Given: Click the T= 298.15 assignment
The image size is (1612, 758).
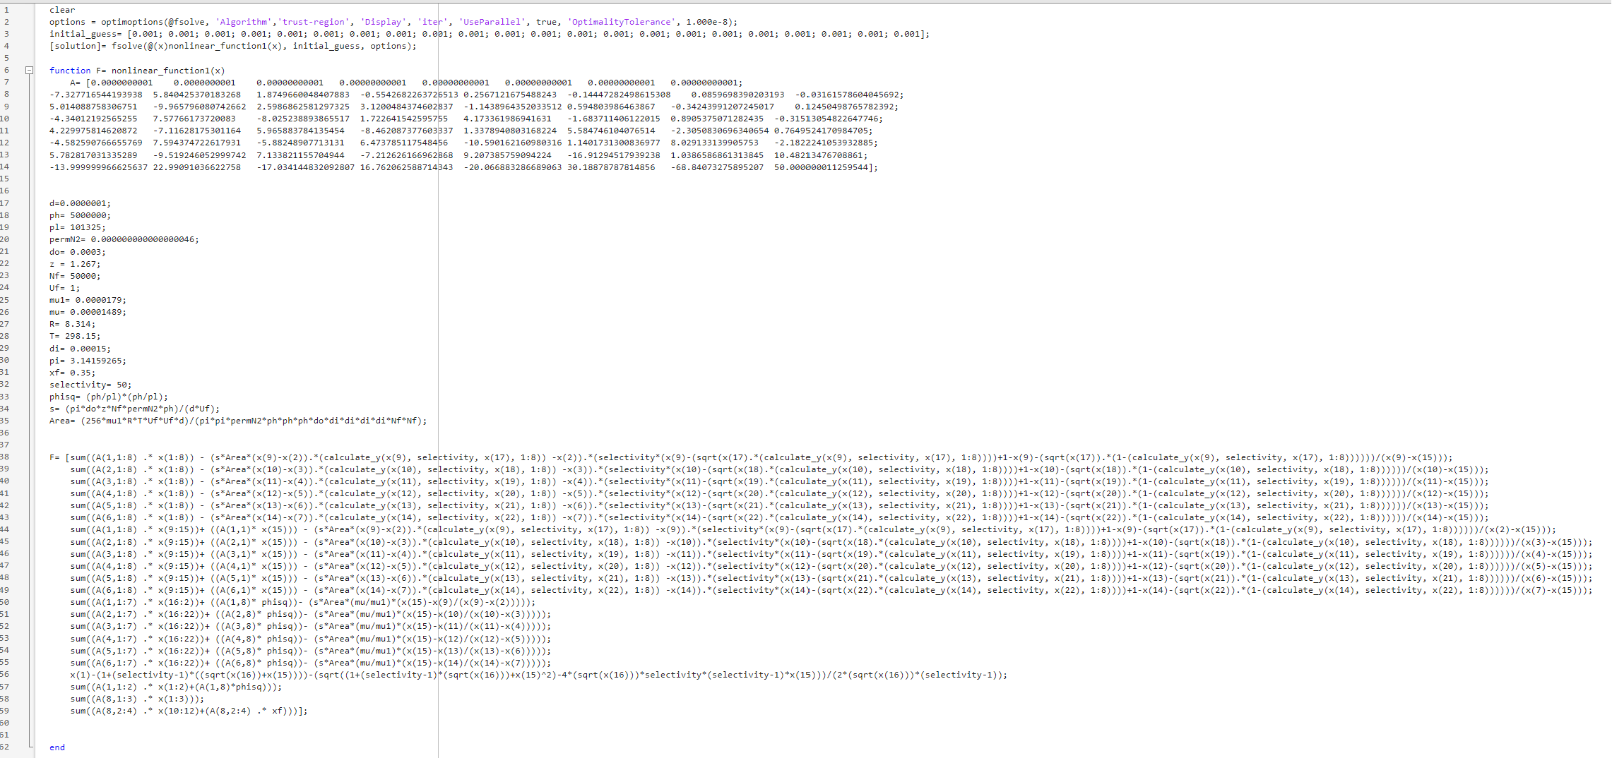Looking at the screenshot, I should [x=73, y=336].
